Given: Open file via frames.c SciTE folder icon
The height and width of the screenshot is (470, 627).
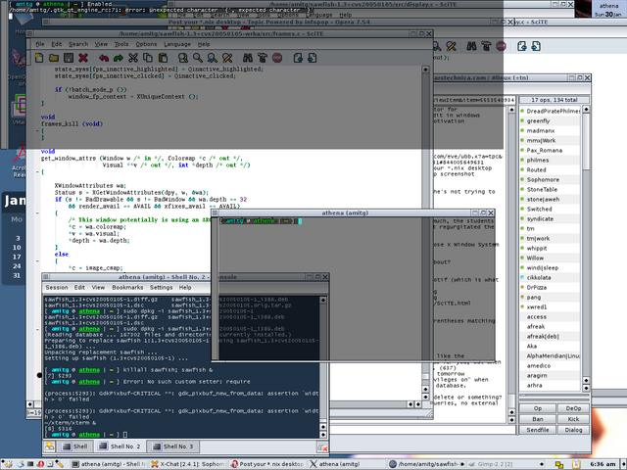Looking at the screenshot, I should (54, 58).
